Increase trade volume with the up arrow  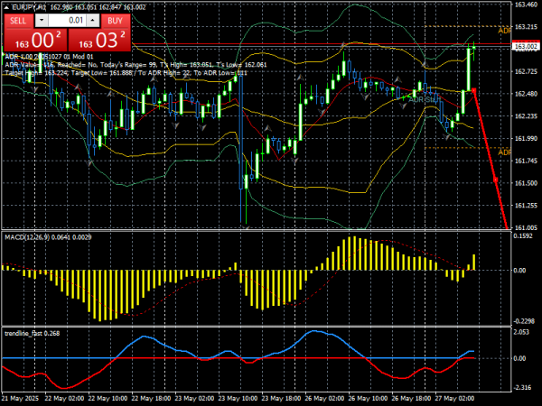pos(93,21)
